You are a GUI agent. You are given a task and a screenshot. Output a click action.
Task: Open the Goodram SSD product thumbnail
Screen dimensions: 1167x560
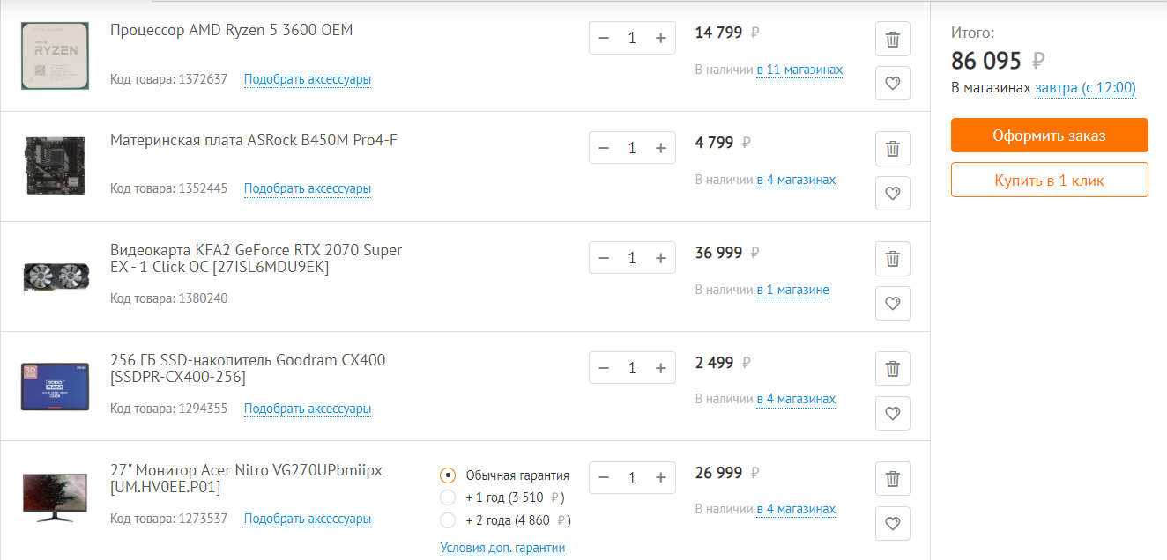coord(55,386)
